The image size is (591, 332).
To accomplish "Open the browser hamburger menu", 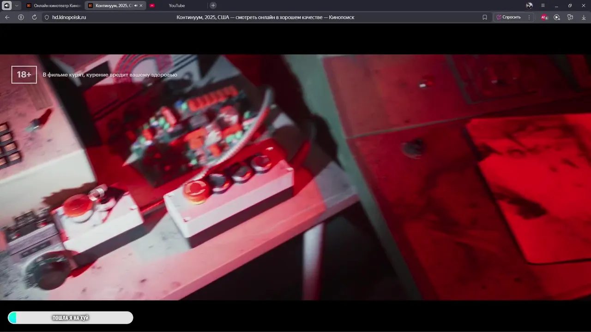I will coord(543,6).
